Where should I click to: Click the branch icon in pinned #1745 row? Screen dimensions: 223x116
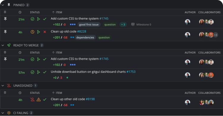coord(38,19)
